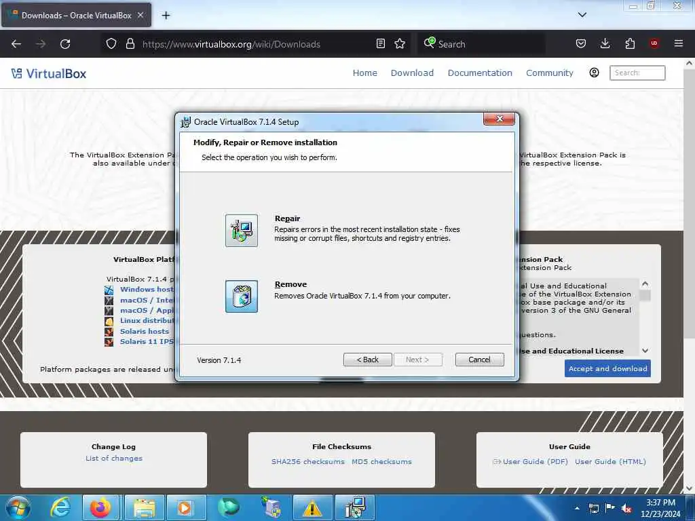Image resolution: width=695 pixels, height=521 pixels.
Task: Open the Documentation nav item
Action: (x=480, y=73)
